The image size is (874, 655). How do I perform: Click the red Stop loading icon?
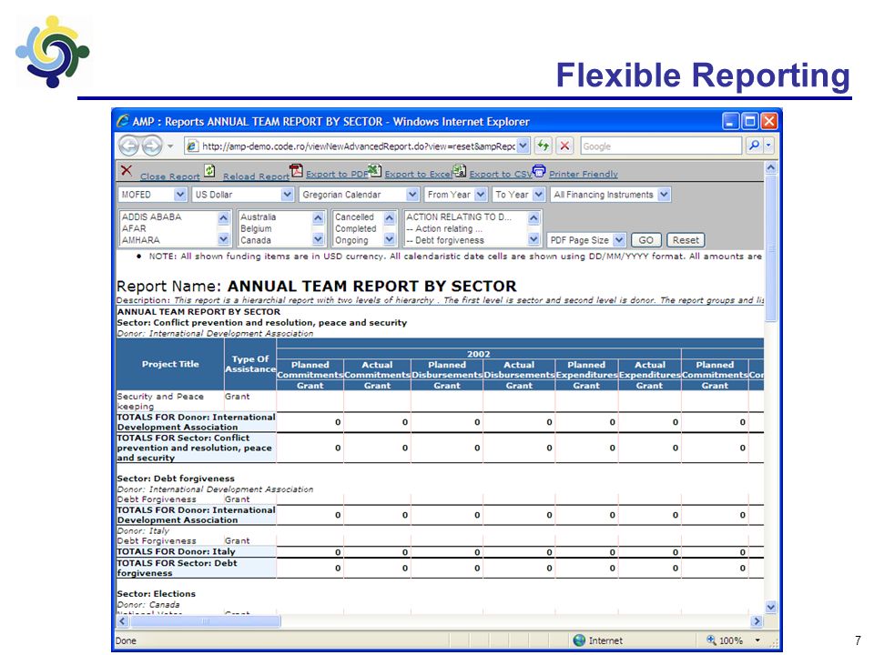click(564, 146)
